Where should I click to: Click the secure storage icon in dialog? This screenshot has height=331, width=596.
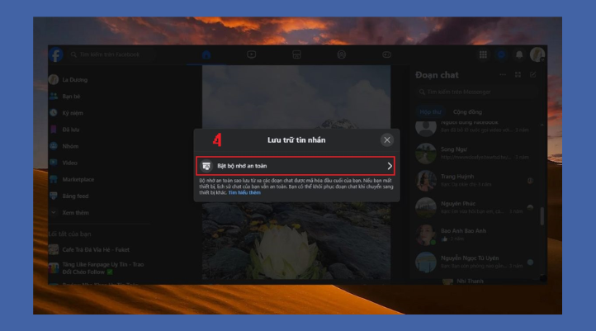point(207,166)
